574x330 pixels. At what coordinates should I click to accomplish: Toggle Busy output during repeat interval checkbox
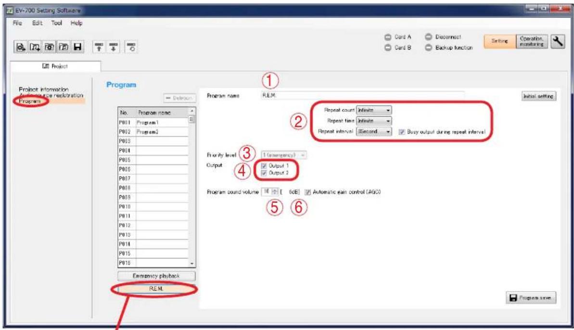click(x=402, y=132)
